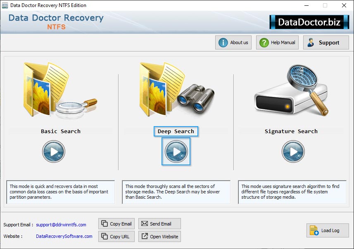Click the DataDoctor.biz logo banner
Image resolution: width=354 pixels, height=249 pixels.
pos(309,22)
